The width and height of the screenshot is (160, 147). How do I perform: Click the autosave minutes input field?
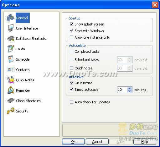[x=122, y=90]
